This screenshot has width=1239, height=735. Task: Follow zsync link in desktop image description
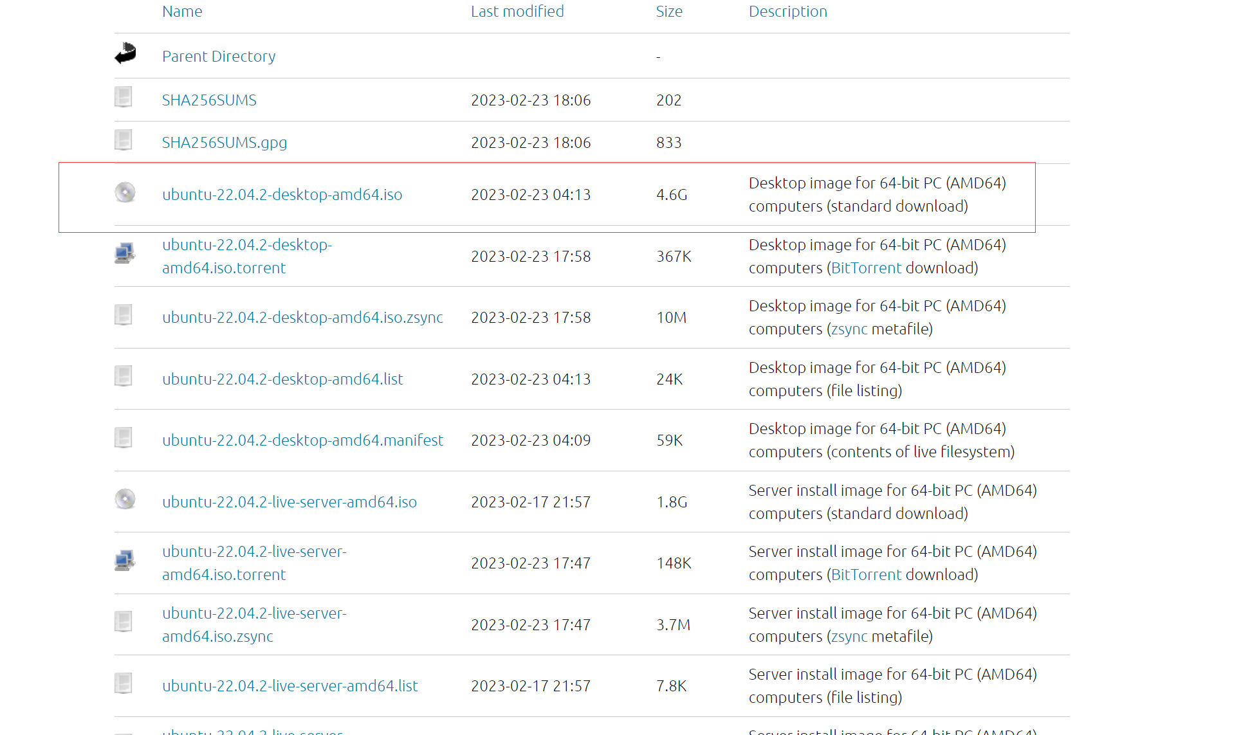click(x=849, y=330)
